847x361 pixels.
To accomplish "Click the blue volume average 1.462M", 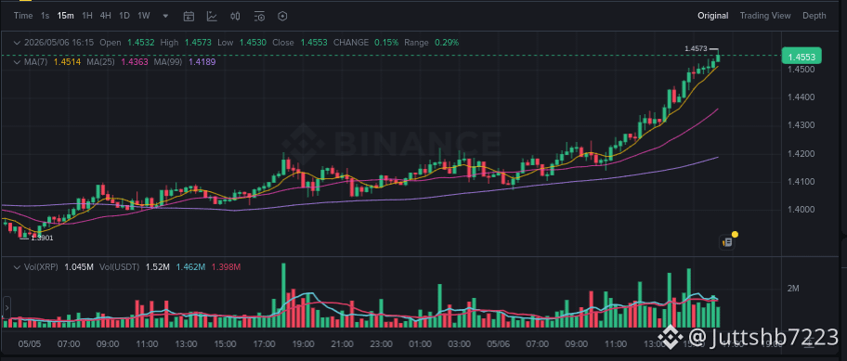I will (x=190, y=267).
